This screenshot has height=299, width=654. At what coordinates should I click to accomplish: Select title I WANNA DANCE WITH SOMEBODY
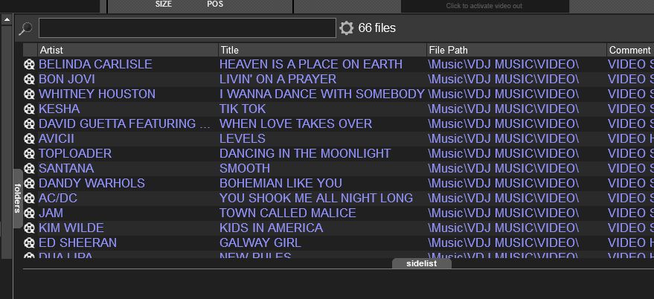tap(322, 94)
